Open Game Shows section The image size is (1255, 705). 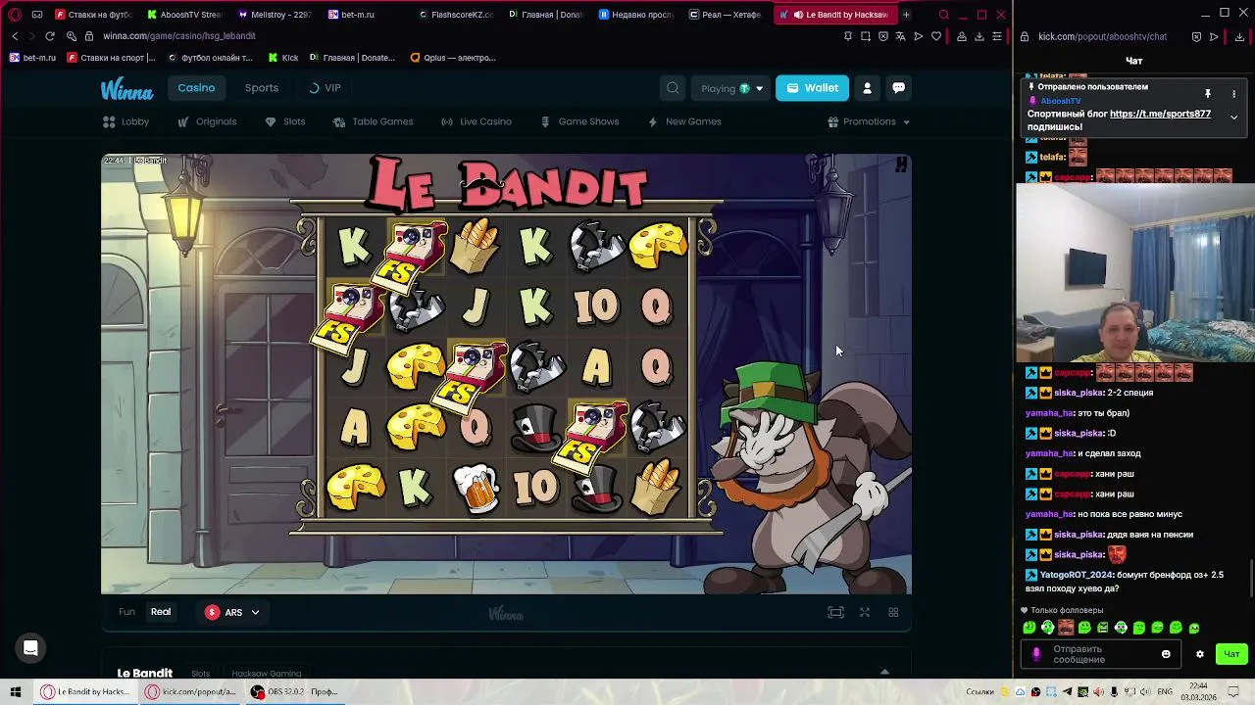(x=579, y=121)
